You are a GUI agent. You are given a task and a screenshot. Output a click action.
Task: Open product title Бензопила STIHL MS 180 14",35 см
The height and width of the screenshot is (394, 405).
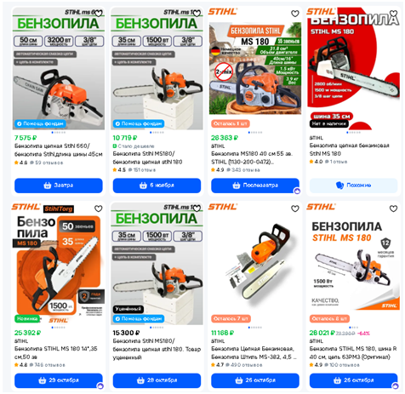[56, 352]
